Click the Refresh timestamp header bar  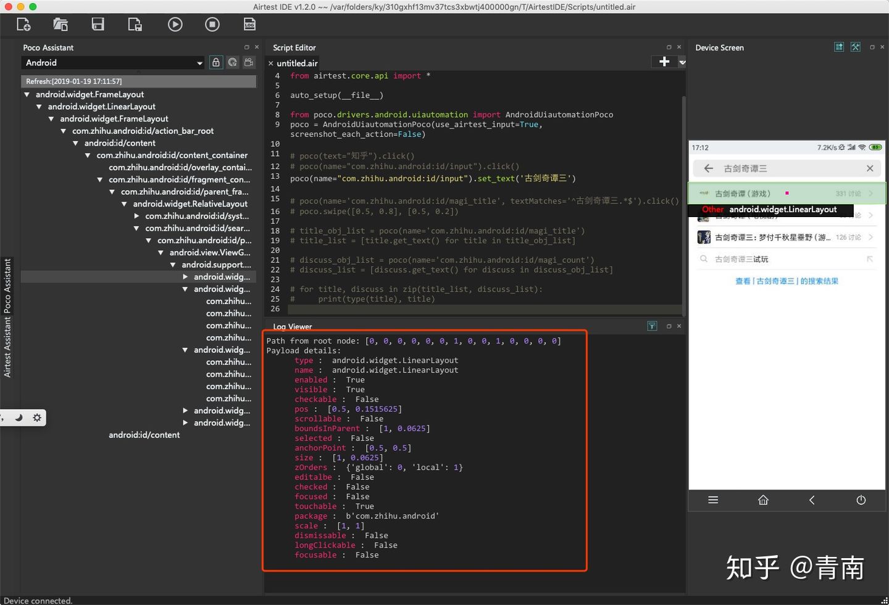138,81
